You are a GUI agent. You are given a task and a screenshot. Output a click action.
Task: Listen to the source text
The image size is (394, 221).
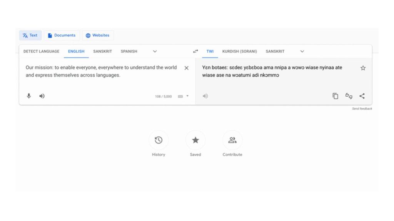(x=42, y=96)
